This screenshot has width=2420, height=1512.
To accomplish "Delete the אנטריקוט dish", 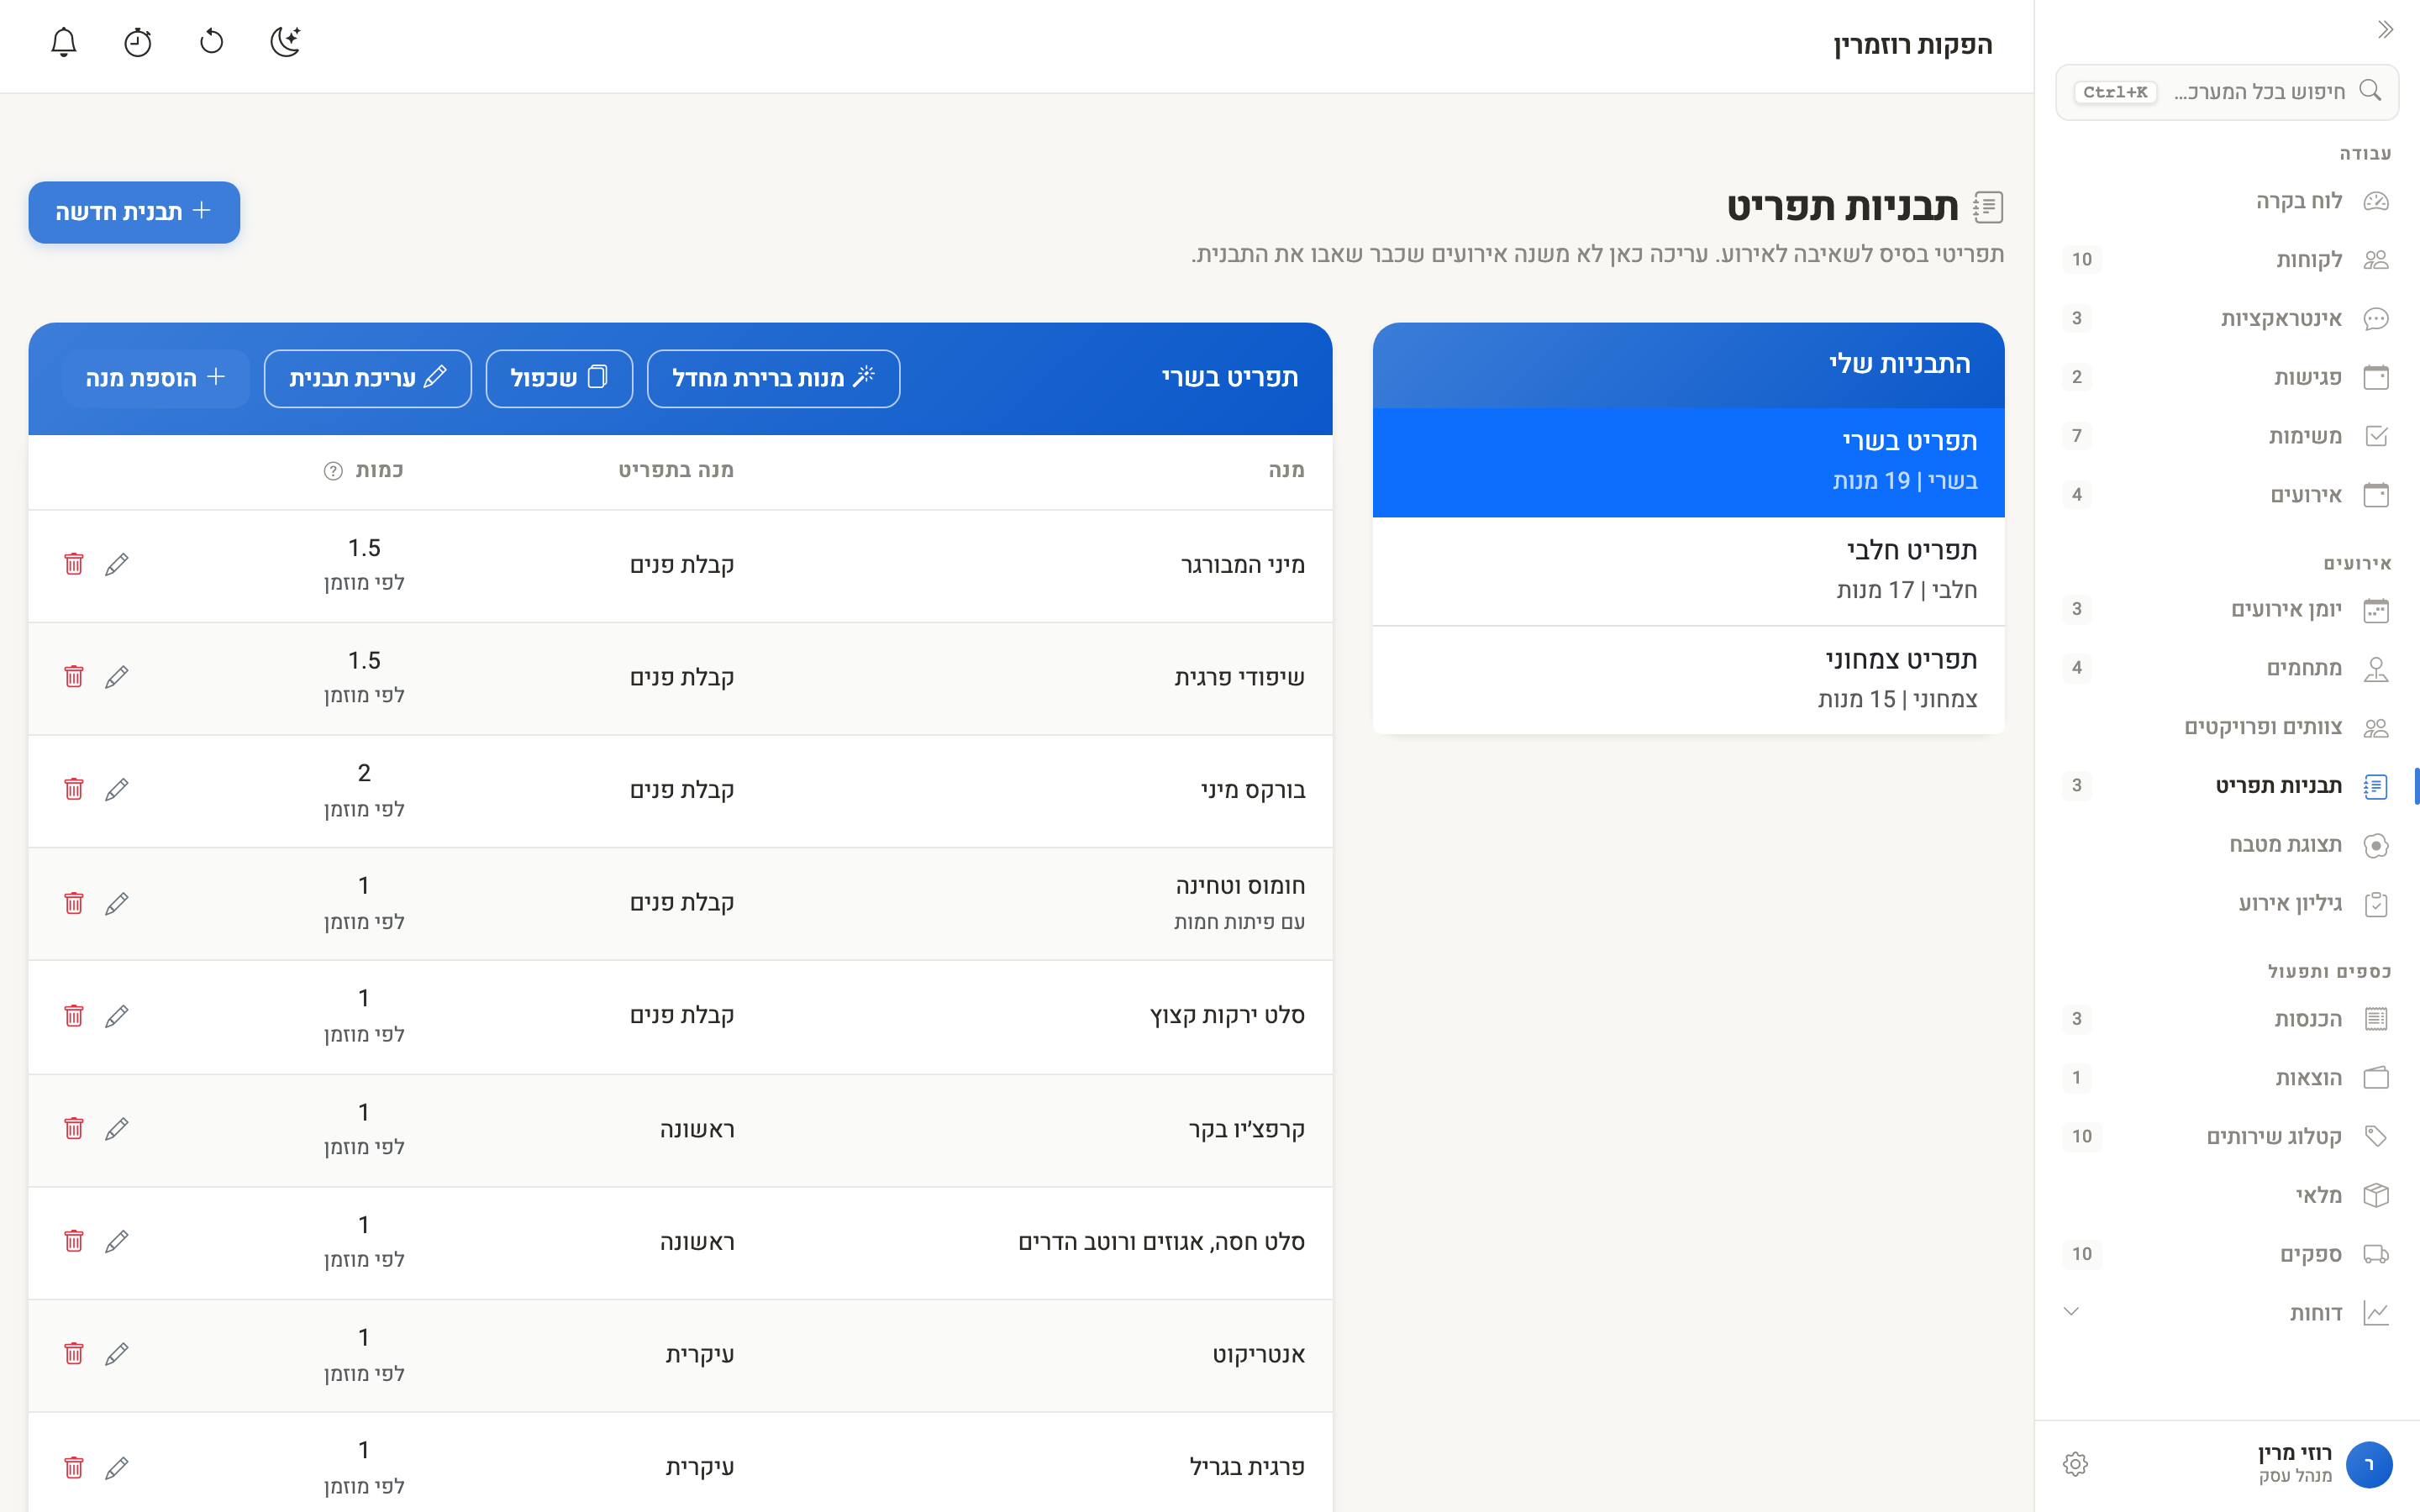I will click(x=74, y=1354).
